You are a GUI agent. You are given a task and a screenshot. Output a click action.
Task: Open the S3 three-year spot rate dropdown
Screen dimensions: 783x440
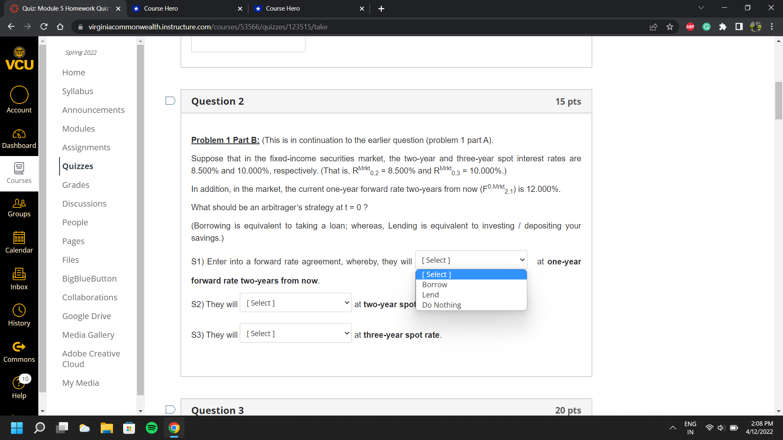click(295, 333)
